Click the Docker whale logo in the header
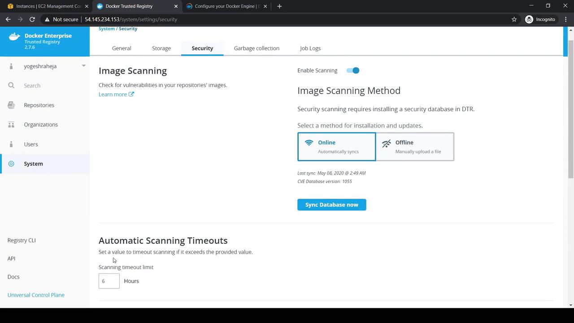 (x=15, y=36)
